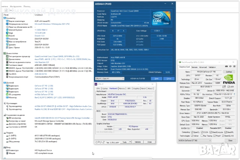Open the Помощ menu in AIDA64
The image size is (240, 160).
click(x=27, y=6)
